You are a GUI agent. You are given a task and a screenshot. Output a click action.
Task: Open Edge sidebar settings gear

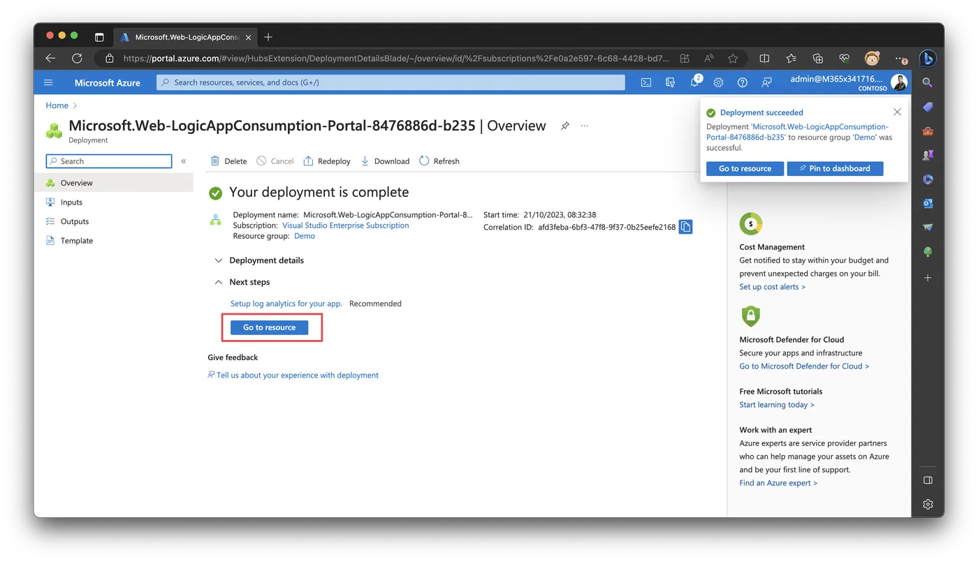(928, 504)
